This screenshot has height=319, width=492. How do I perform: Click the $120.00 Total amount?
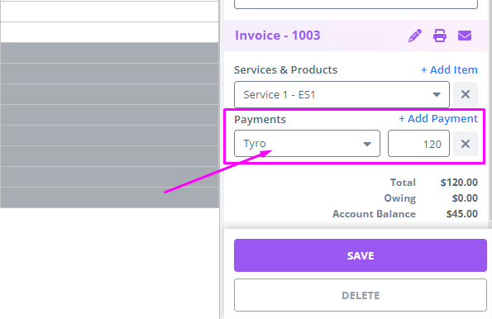coord(459,183)
